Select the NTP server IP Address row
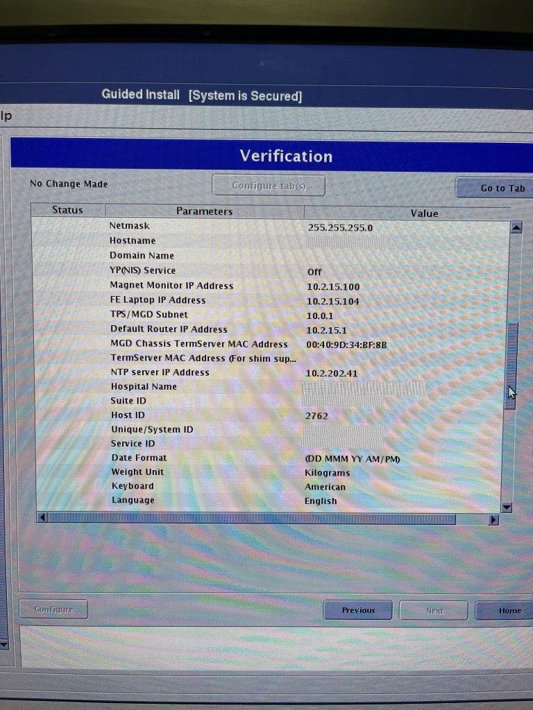 160,372
